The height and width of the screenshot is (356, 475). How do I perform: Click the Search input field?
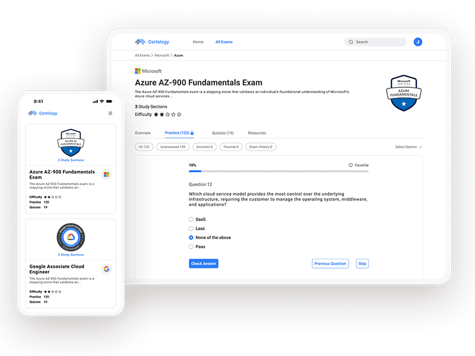pos(377,42)
